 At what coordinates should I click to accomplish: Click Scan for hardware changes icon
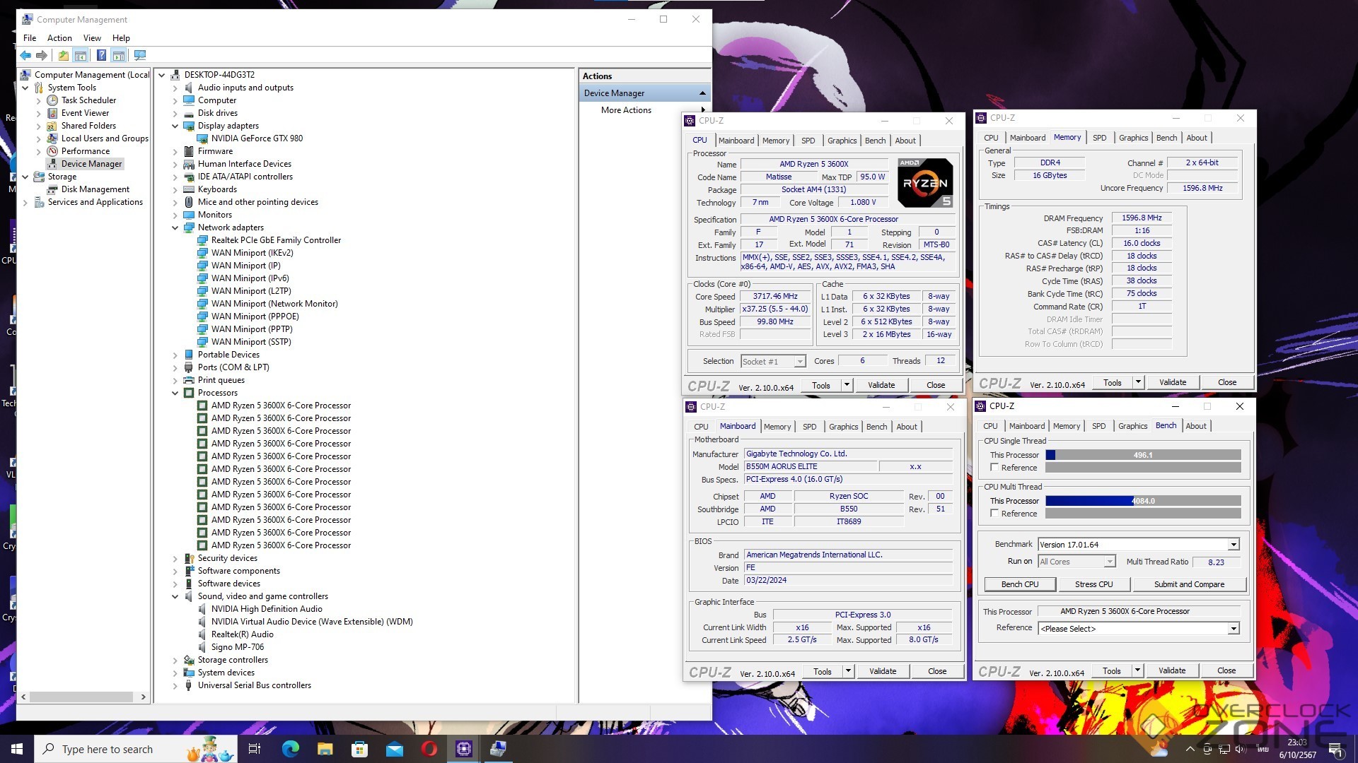point(140,55)
